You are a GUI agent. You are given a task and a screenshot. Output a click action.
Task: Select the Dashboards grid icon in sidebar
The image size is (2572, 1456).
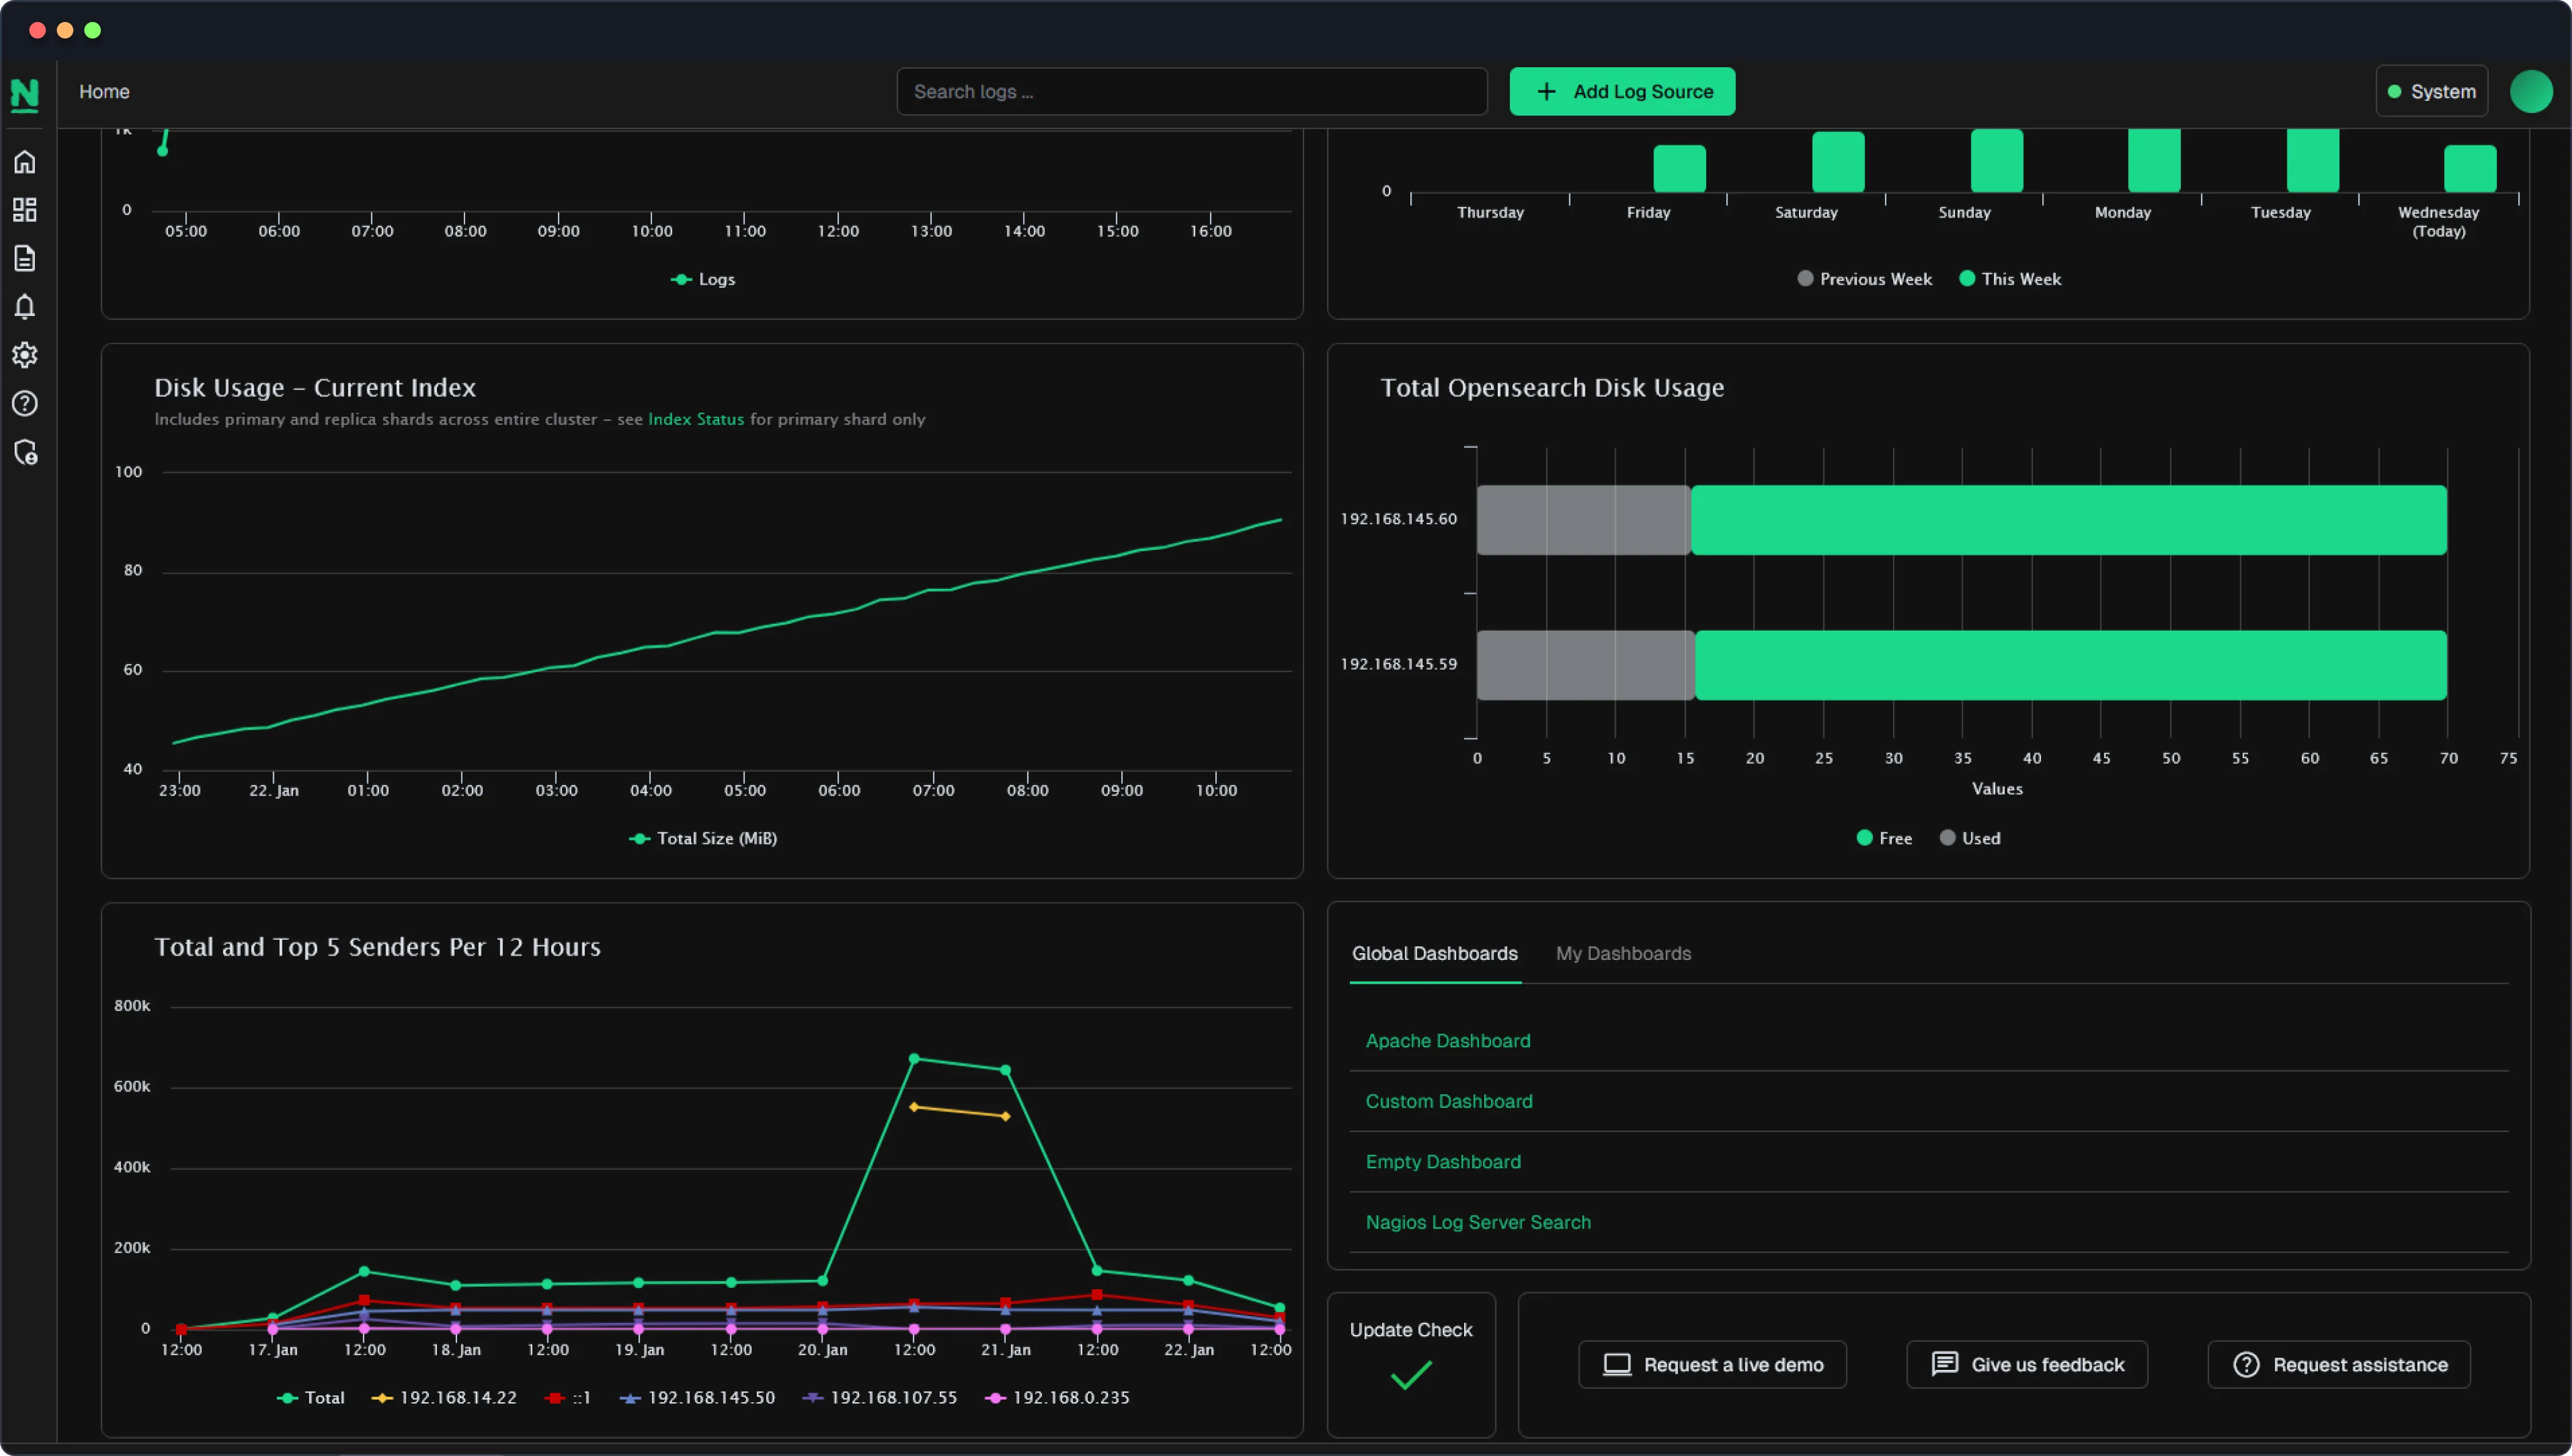pos(25,209)
